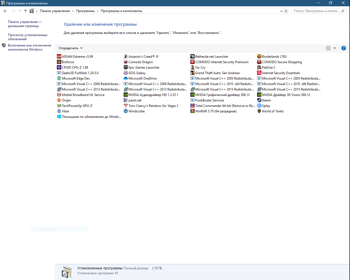This screenshot has height=280, width=350.
Task: Click the Far Cry icon
Action: pyautogui.click(x=192, y=68)
